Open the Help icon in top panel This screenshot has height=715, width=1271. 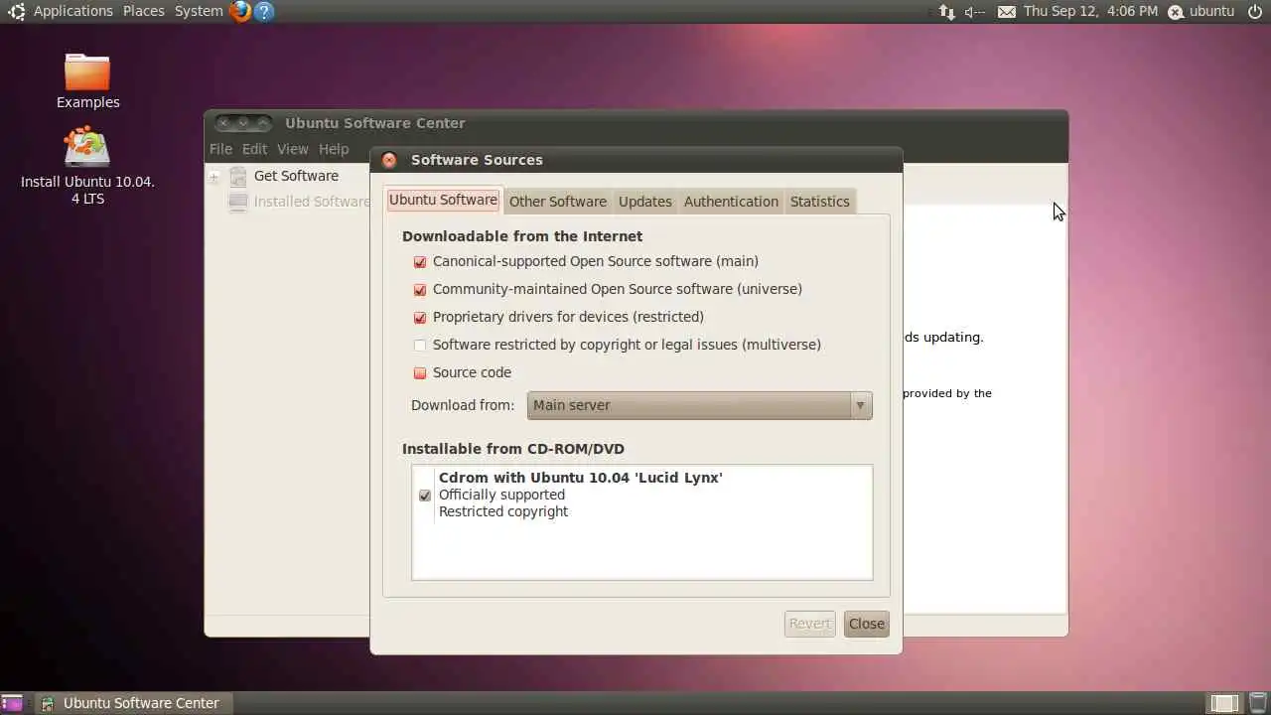click(x=263, y=11)
